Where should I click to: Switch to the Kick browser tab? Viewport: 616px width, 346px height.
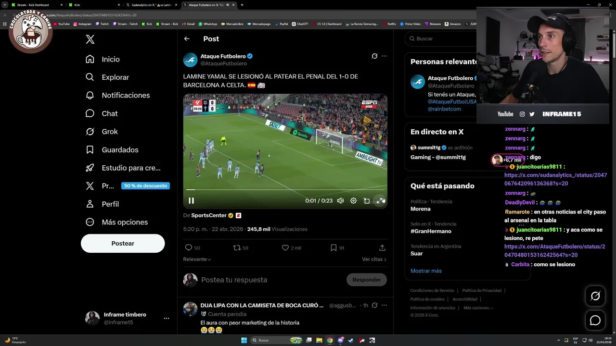94,5
